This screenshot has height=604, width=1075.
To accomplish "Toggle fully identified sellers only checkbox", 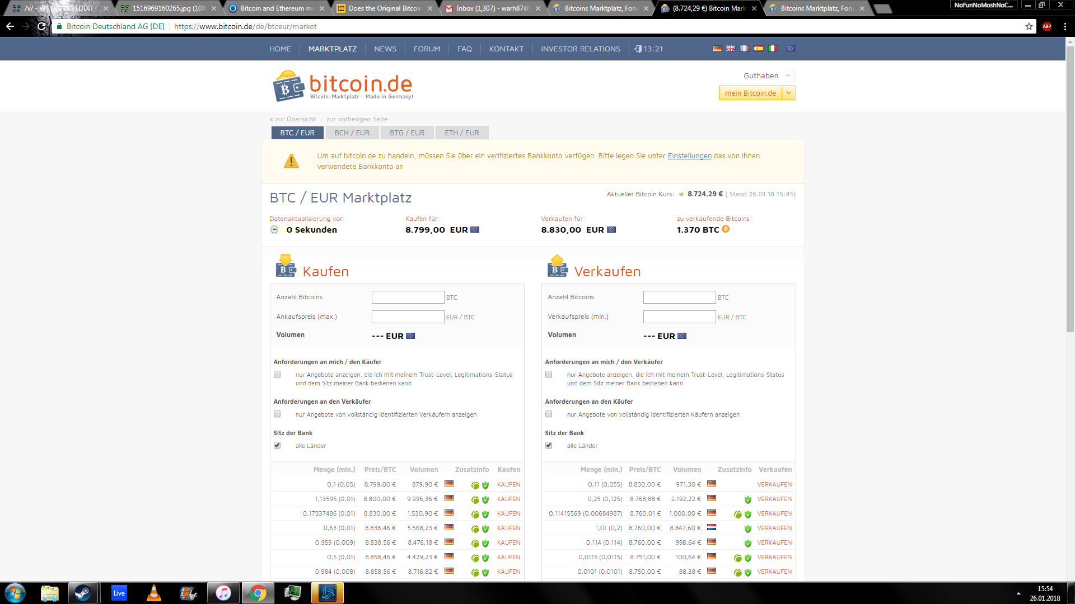I will [x=277, y=414].
